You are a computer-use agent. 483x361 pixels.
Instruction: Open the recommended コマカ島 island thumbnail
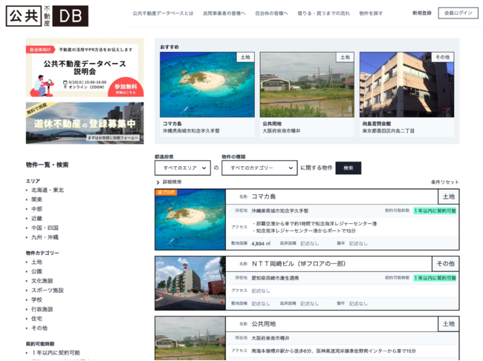pos(207,85)
